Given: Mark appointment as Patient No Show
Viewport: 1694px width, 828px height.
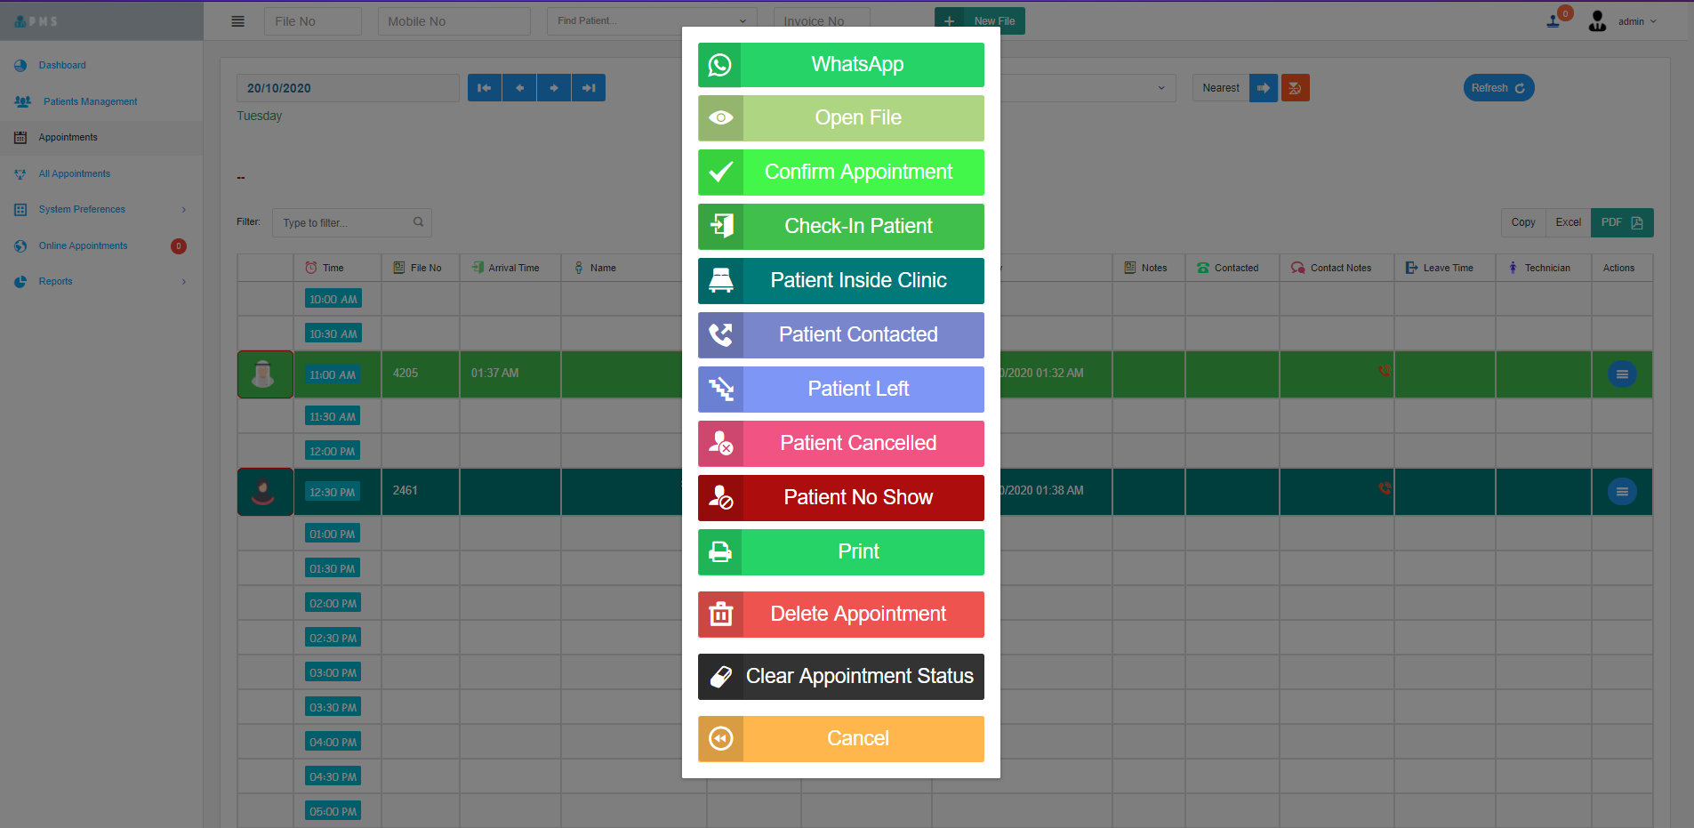Looking at the screenshot, I should point(840,498).
